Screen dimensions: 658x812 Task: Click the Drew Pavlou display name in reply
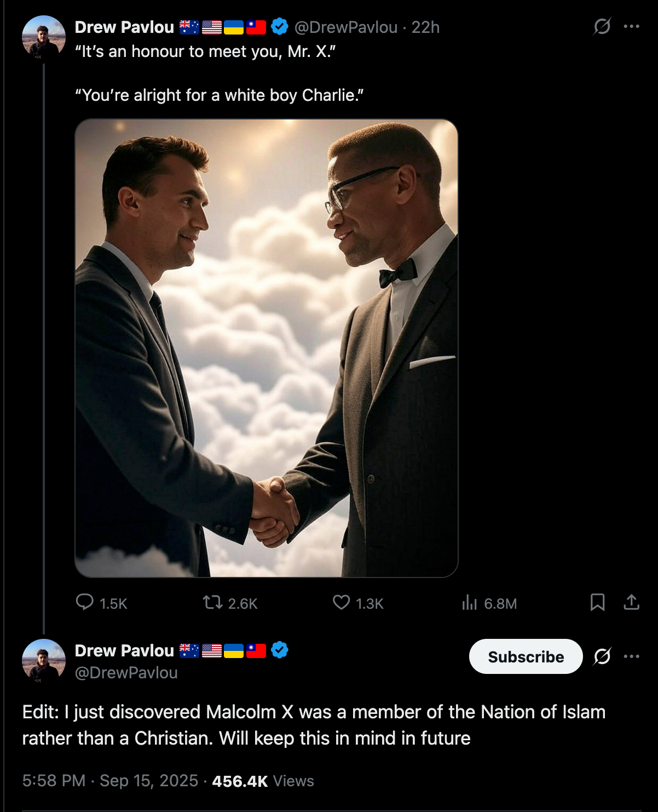click(x=124, y=650)
